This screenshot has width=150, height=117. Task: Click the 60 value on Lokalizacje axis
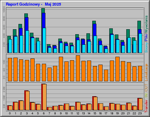[4, 70]
